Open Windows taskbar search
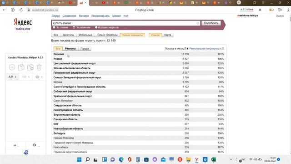Image resolution: width=291 pixels, height=164 pixels. tap(87, 159)
